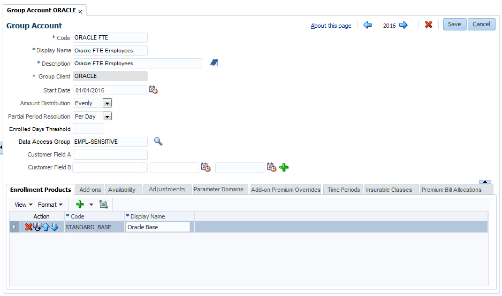Go to next year with right arrow
Viewport: 502px width, 296px height.
(x=404, y=25)
